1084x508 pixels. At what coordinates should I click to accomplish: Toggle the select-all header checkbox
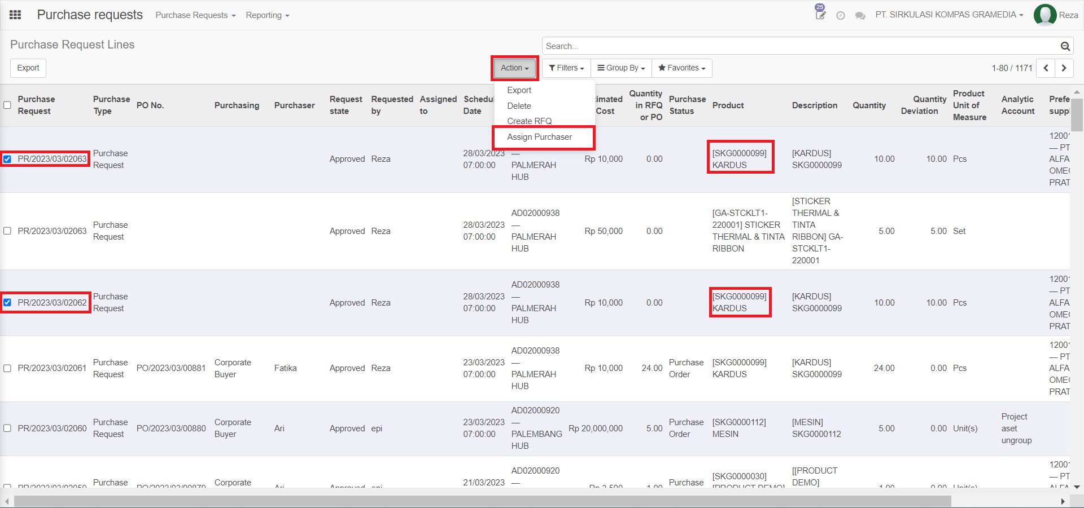(7, 105)
